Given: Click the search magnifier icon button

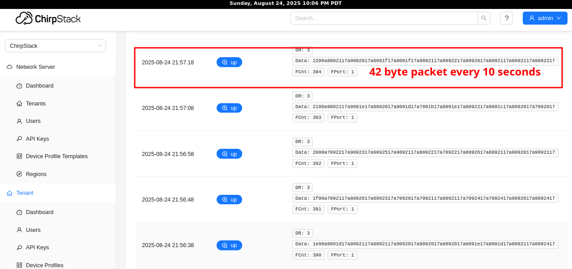Looking at the screenshot, I should [x=484, y=18].
